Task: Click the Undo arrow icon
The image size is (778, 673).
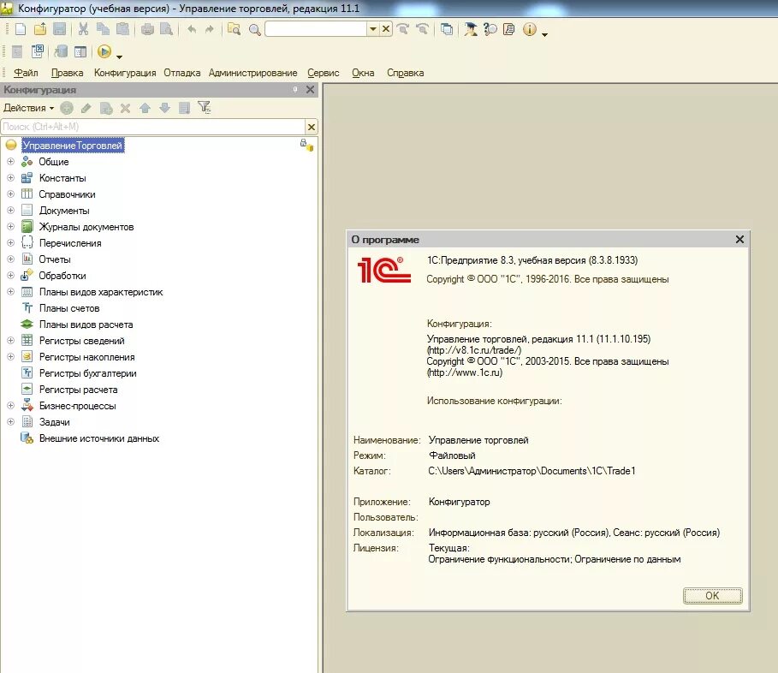Action: click(192, 29)
